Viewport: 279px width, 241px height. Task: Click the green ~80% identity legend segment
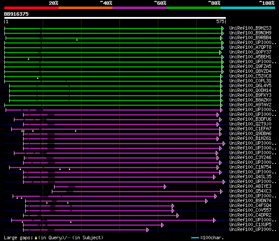click(x=194, y=8)
